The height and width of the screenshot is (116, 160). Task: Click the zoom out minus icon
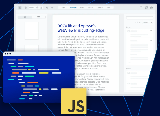click(x=37, y=8)
